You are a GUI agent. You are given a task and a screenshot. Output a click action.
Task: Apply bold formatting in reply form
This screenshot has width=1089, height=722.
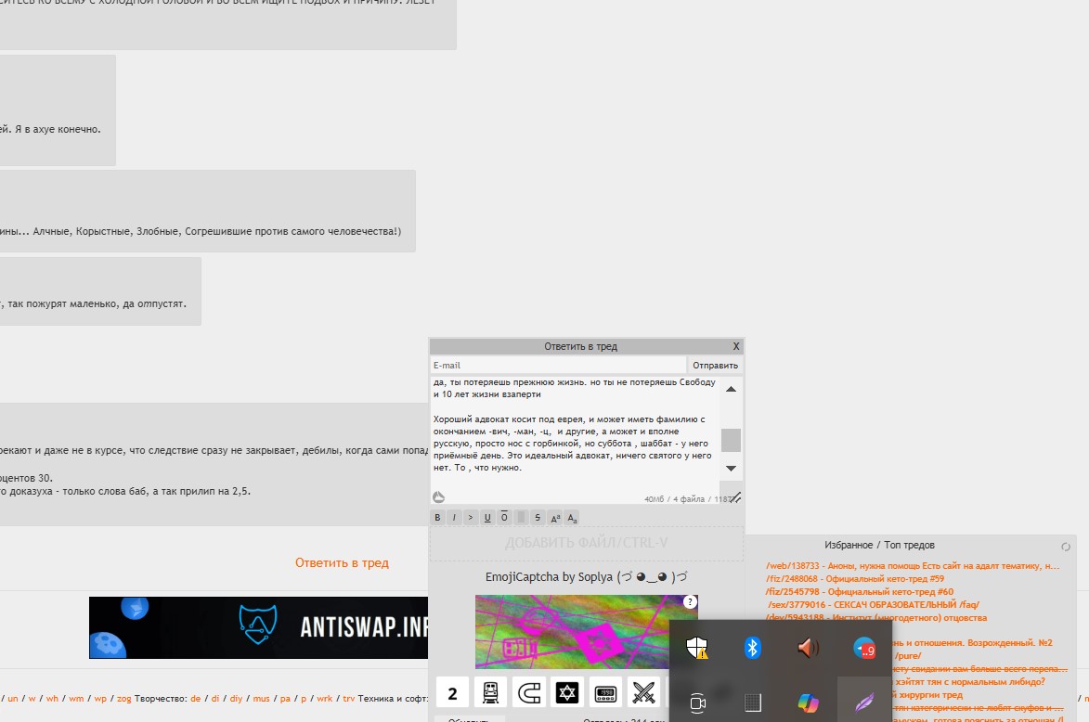pyautogui.click(x=437, y=517)
